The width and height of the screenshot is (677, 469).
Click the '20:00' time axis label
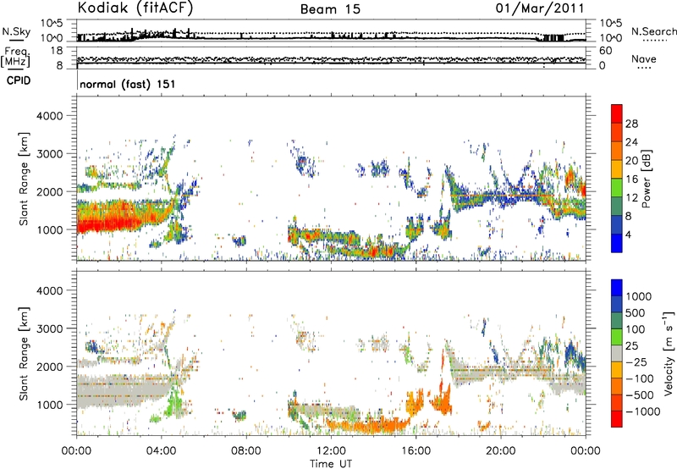[501, 451]
